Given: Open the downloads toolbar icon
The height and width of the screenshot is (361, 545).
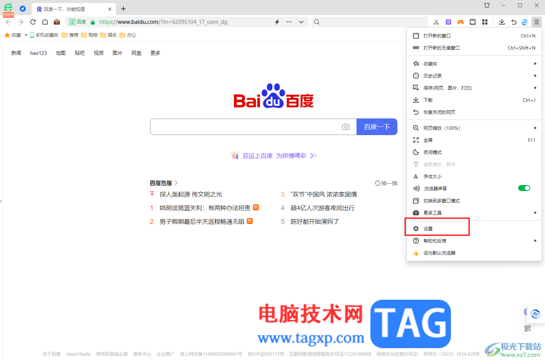Looking at the screenshot, I should pyautogui.click(x=502, y=22).
